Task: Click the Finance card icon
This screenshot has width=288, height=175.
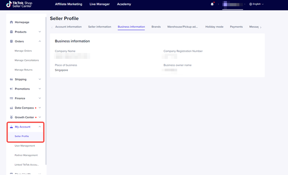Action: (x=11, y=98)
